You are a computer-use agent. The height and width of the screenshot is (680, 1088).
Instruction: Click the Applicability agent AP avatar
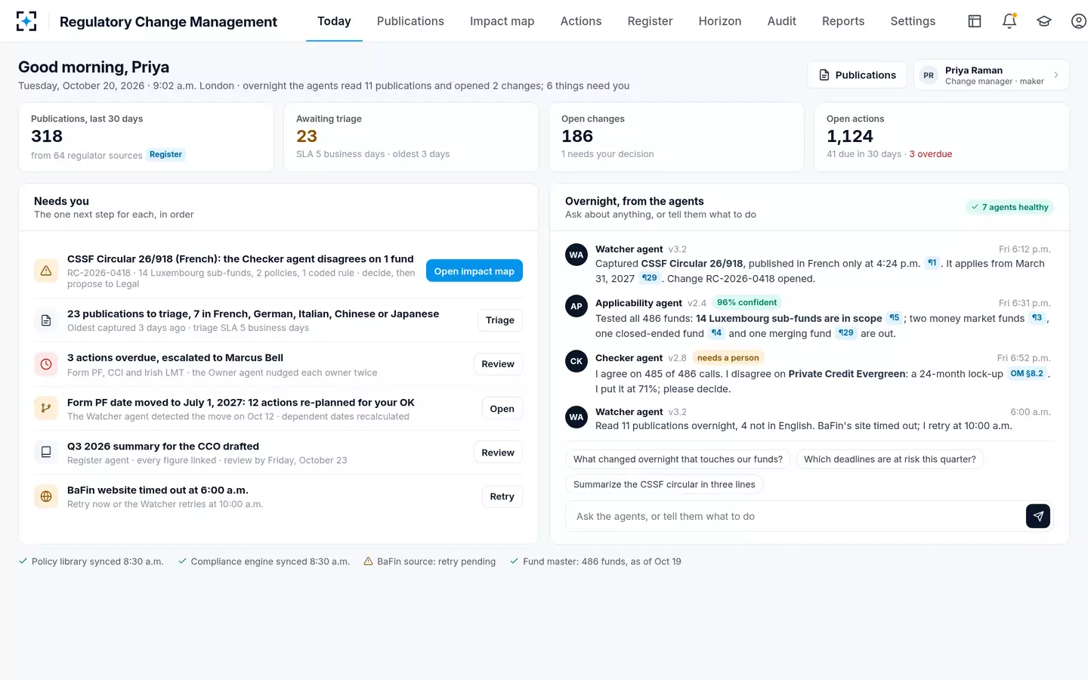click(576, 306)
